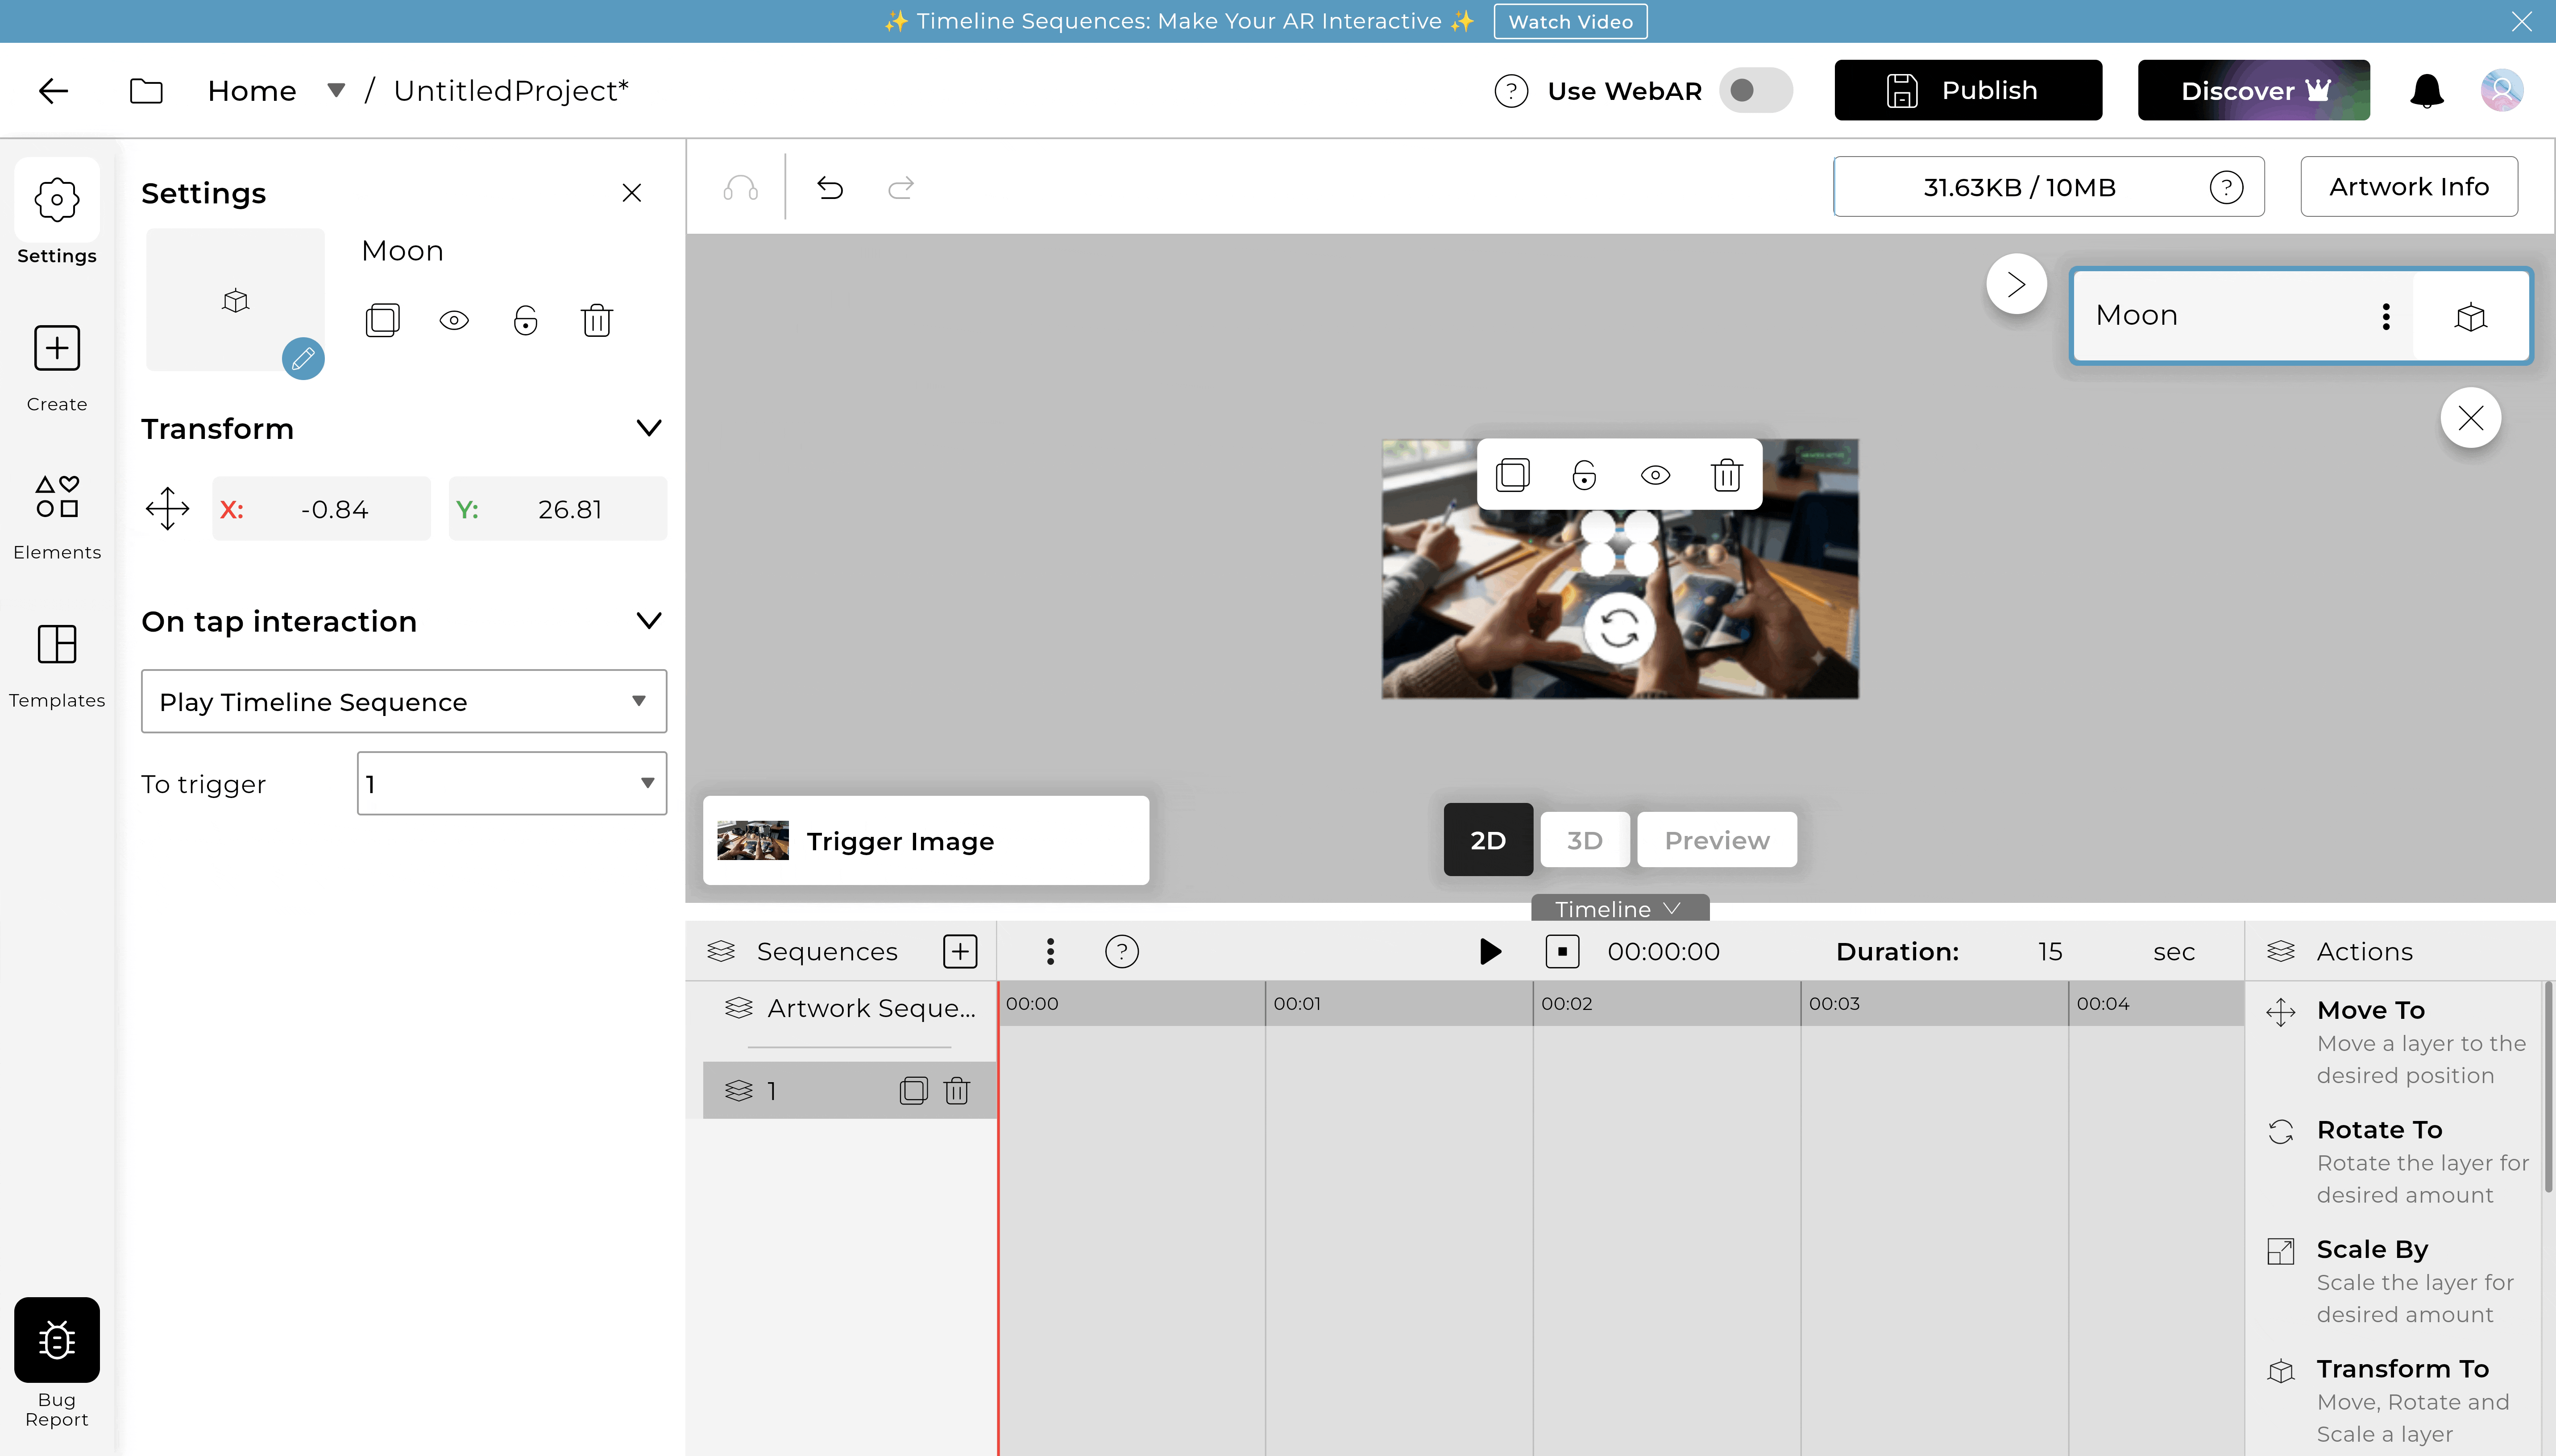
Task: Open the Trigger Image panel
Action: coord(925,840)
